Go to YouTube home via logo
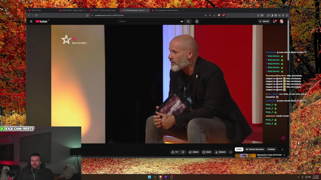The image size is (321, 180). click(42, 21)
